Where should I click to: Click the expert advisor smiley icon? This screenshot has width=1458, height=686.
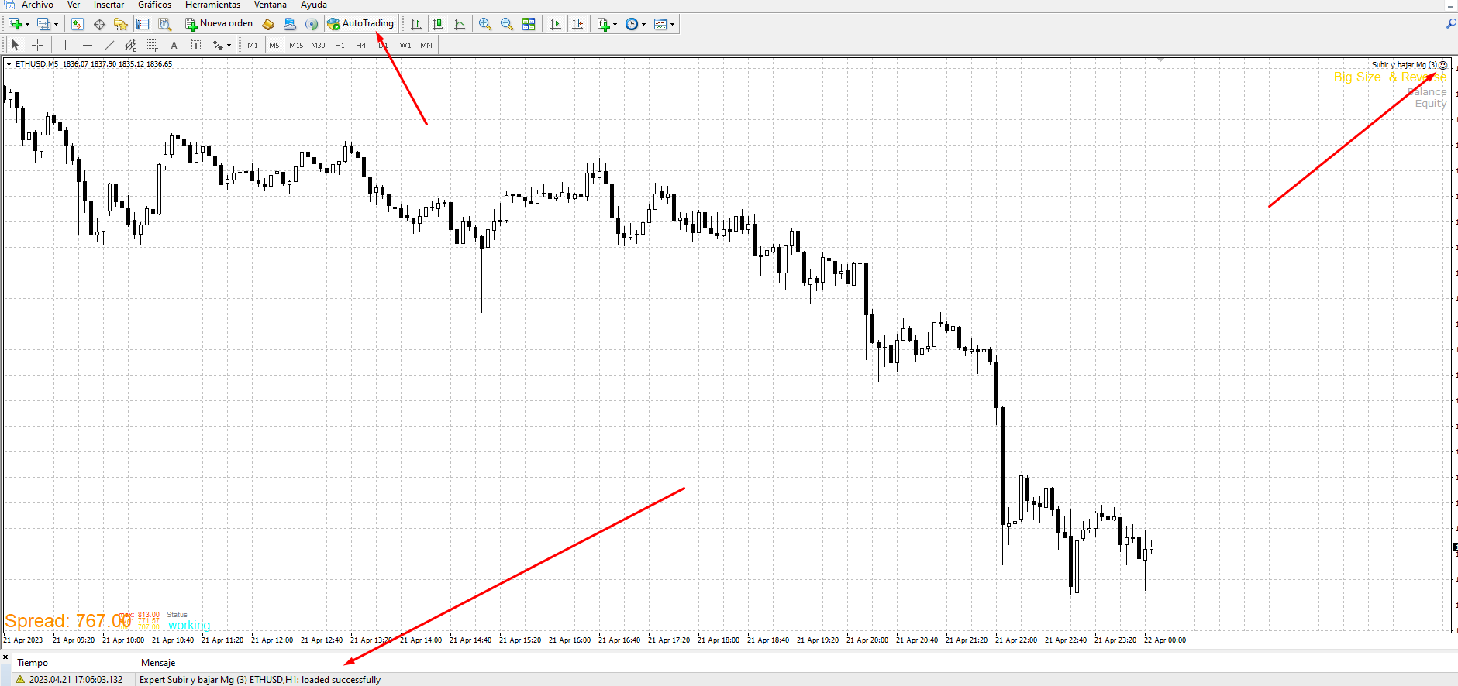pyautogui.click(x=1443, y=65)
